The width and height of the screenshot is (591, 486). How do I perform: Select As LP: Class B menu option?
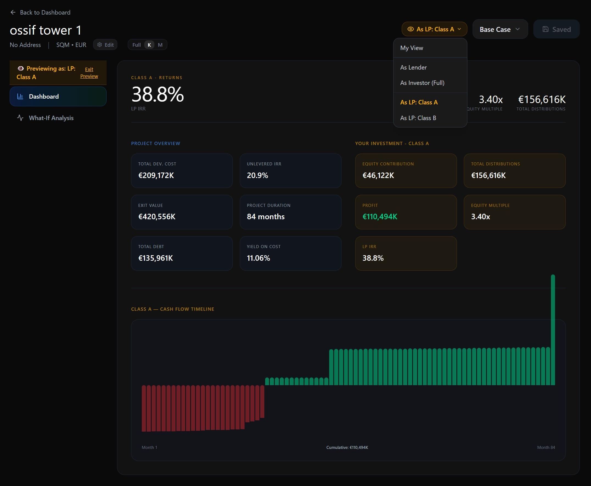(x=418, y=118)
